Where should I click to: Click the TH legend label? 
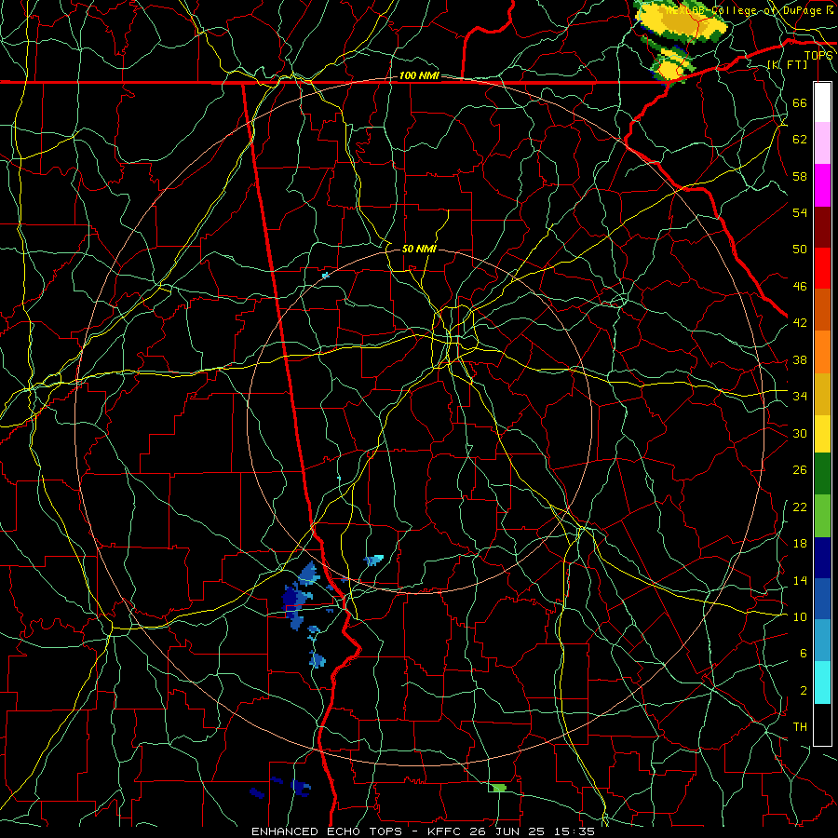(800, 727)
